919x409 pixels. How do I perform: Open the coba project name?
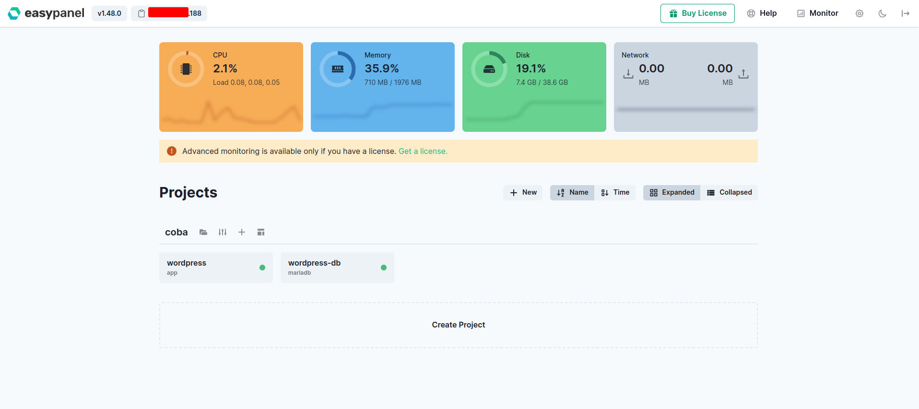point(177,232)
